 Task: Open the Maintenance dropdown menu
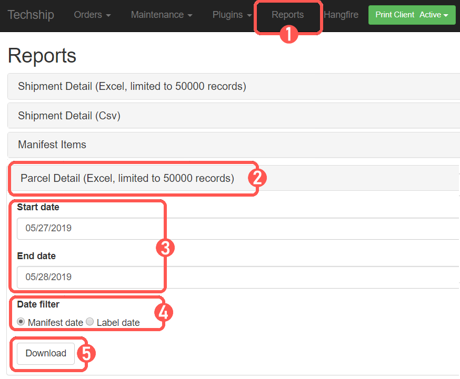pos(161,15)
